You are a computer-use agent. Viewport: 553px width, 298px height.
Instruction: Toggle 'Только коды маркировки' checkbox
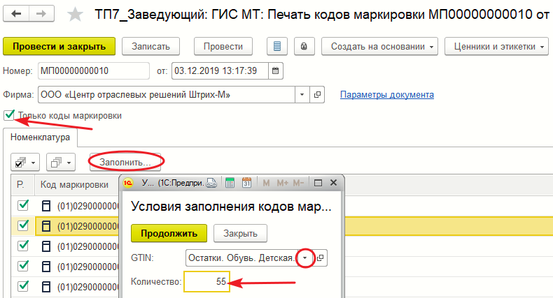[9, 115]
